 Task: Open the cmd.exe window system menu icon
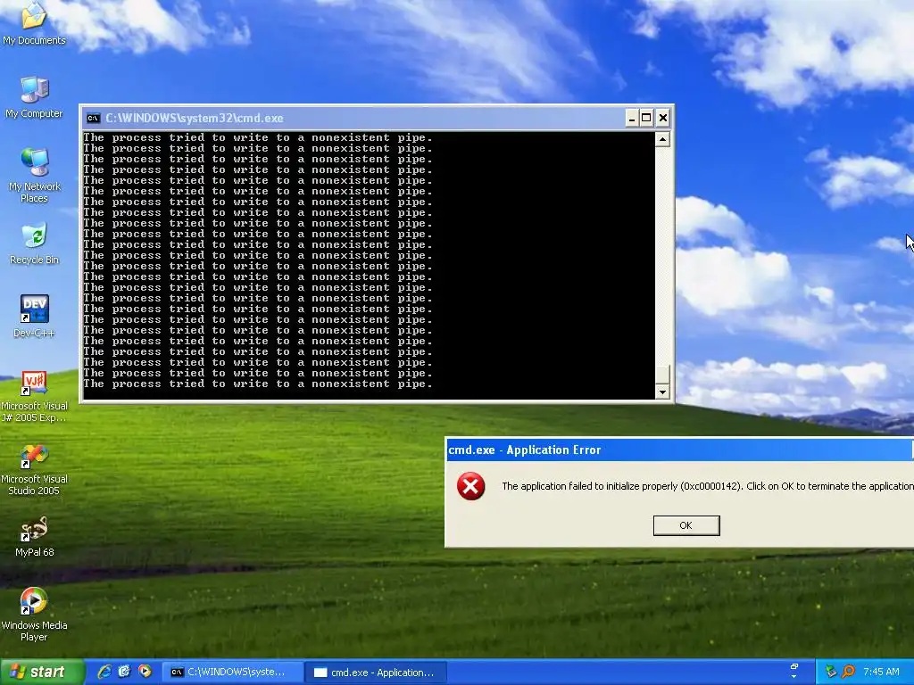click(x=93, y=119)
